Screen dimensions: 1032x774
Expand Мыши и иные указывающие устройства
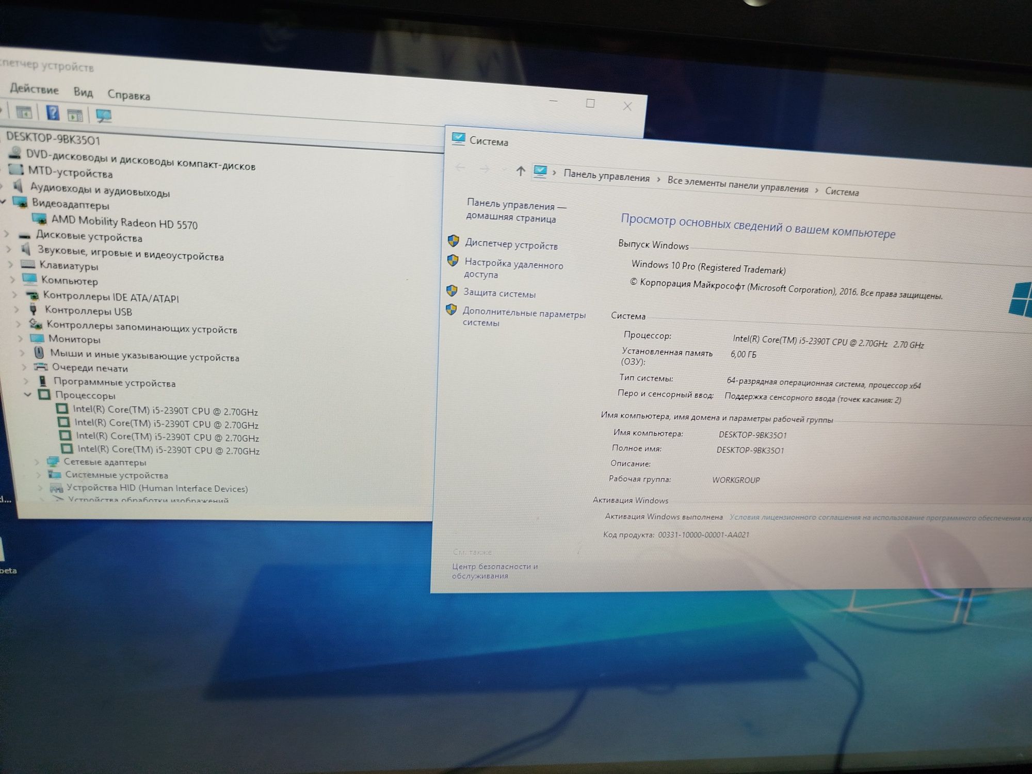[22, 353]
